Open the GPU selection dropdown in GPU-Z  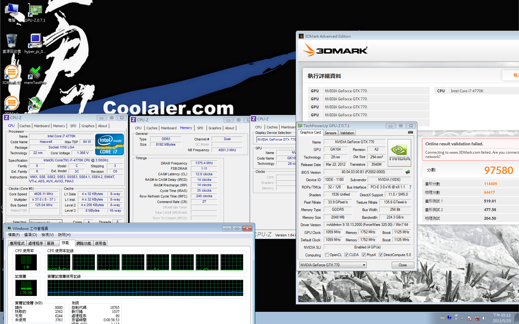tap(333, 265)
